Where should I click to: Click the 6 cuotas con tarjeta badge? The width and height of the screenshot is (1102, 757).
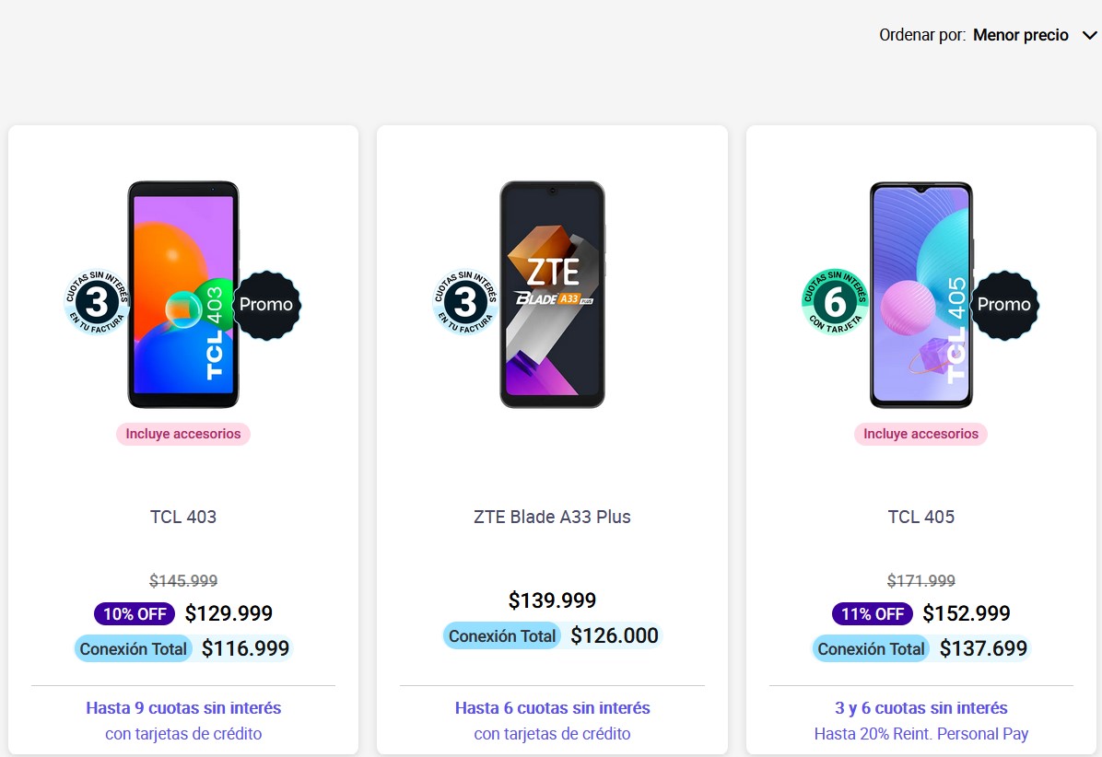pyautogui.click(x=835, y=302)
